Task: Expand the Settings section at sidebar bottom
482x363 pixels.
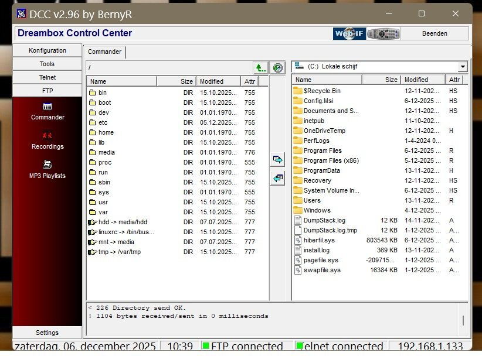Action: pyautogui.click(x=47, y=333)
